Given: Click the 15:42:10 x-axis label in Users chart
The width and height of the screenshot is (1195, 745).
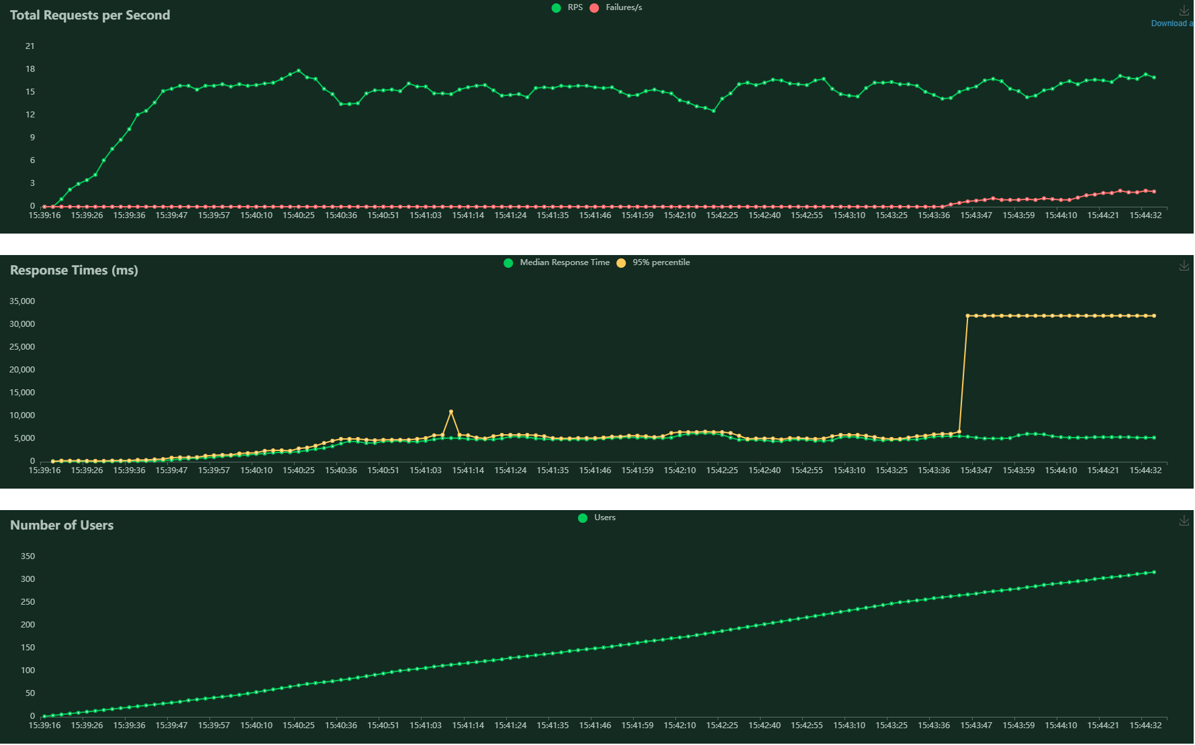Looking at the screenshot, I should pos(679,726).
